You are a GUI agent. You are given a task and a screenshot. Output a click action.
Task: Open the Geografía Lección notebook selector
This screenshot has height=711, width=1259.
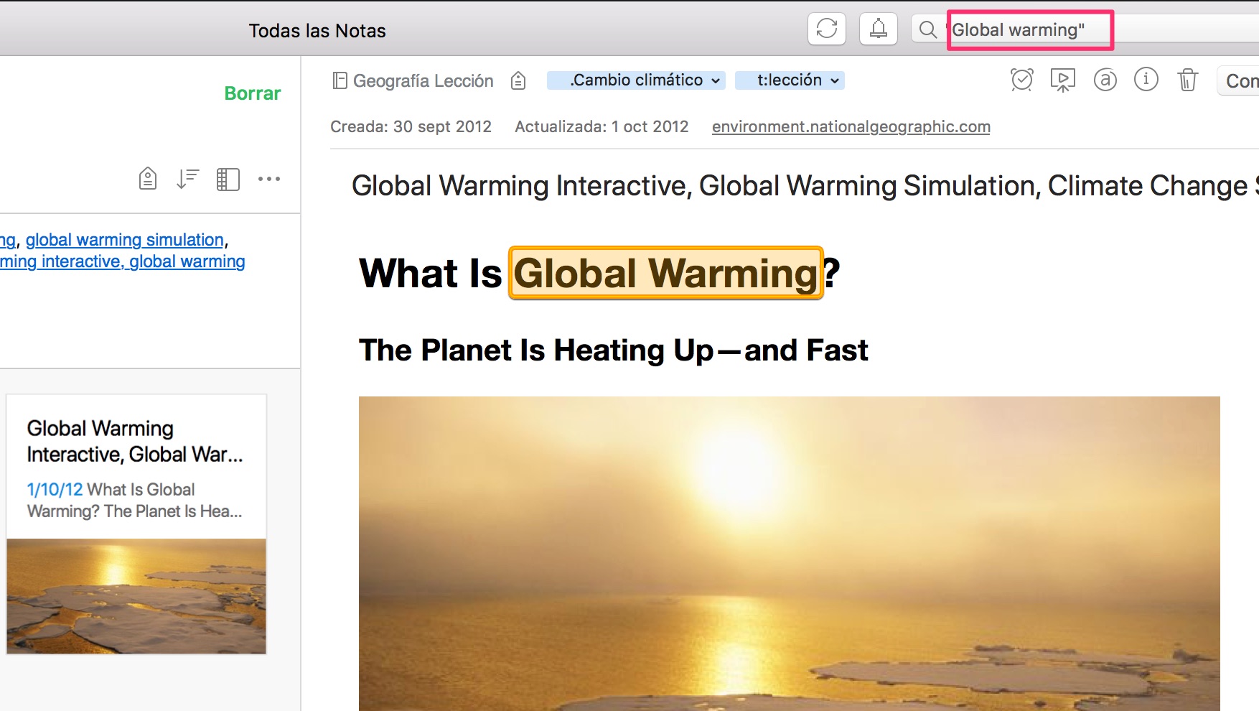413,80
